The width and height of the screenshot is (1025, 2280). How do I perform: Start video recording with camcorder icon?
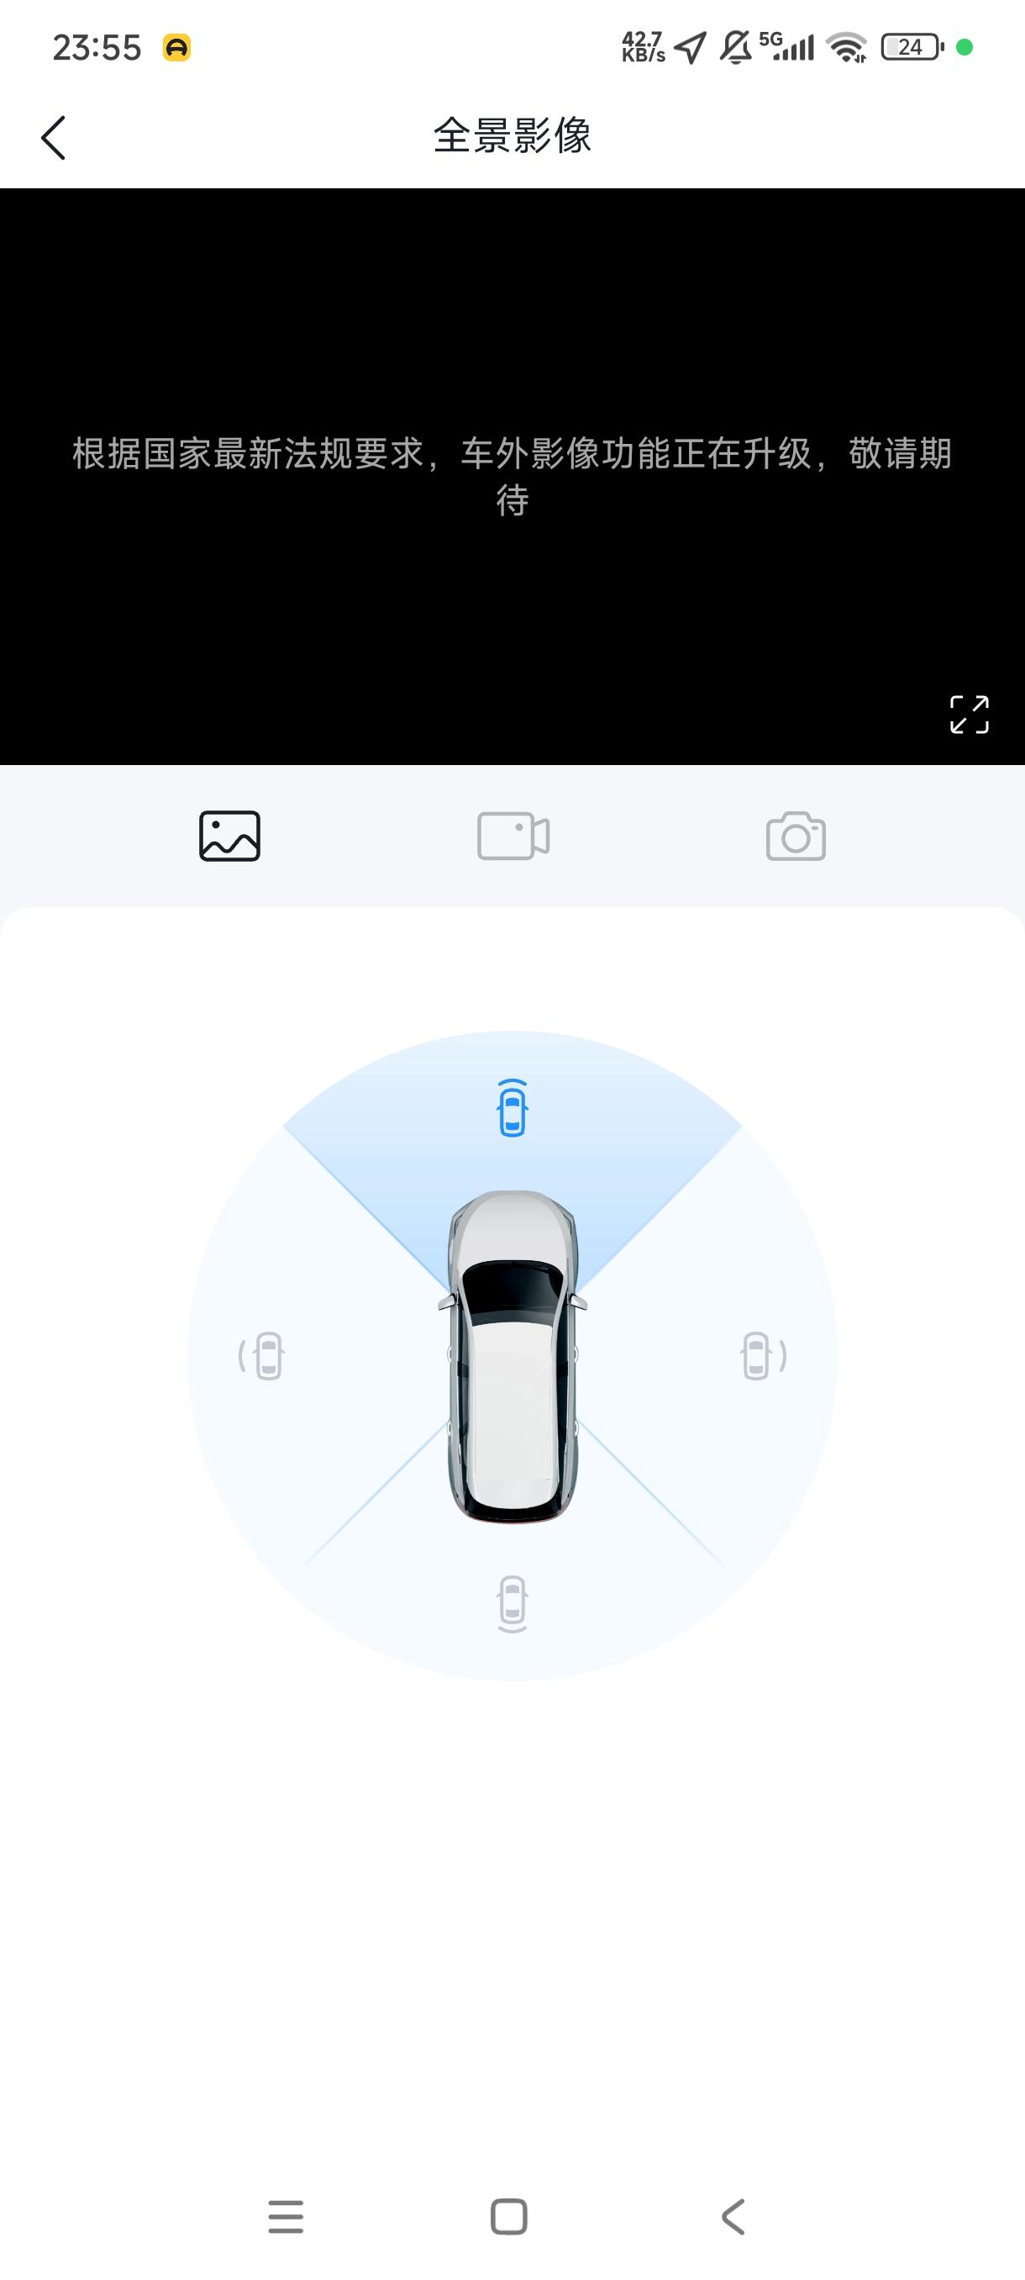click(513, 836)
